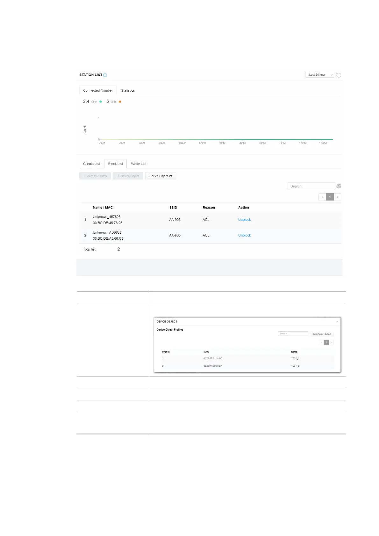379x536 pixels.
Task: Go to previous page in Device Object dialog
Action: tap(321, 342)
